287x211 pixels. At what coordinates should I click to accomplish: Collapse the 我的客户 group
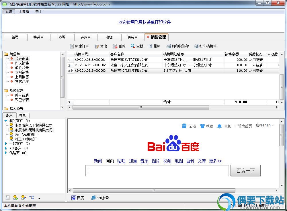pyautogui.click(x=6, y=121)
